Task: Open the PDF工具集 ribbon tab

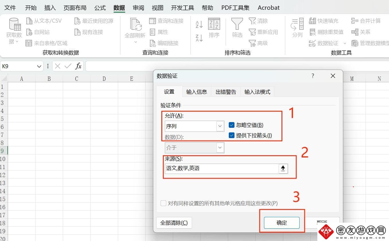Action: pos(235,8)
